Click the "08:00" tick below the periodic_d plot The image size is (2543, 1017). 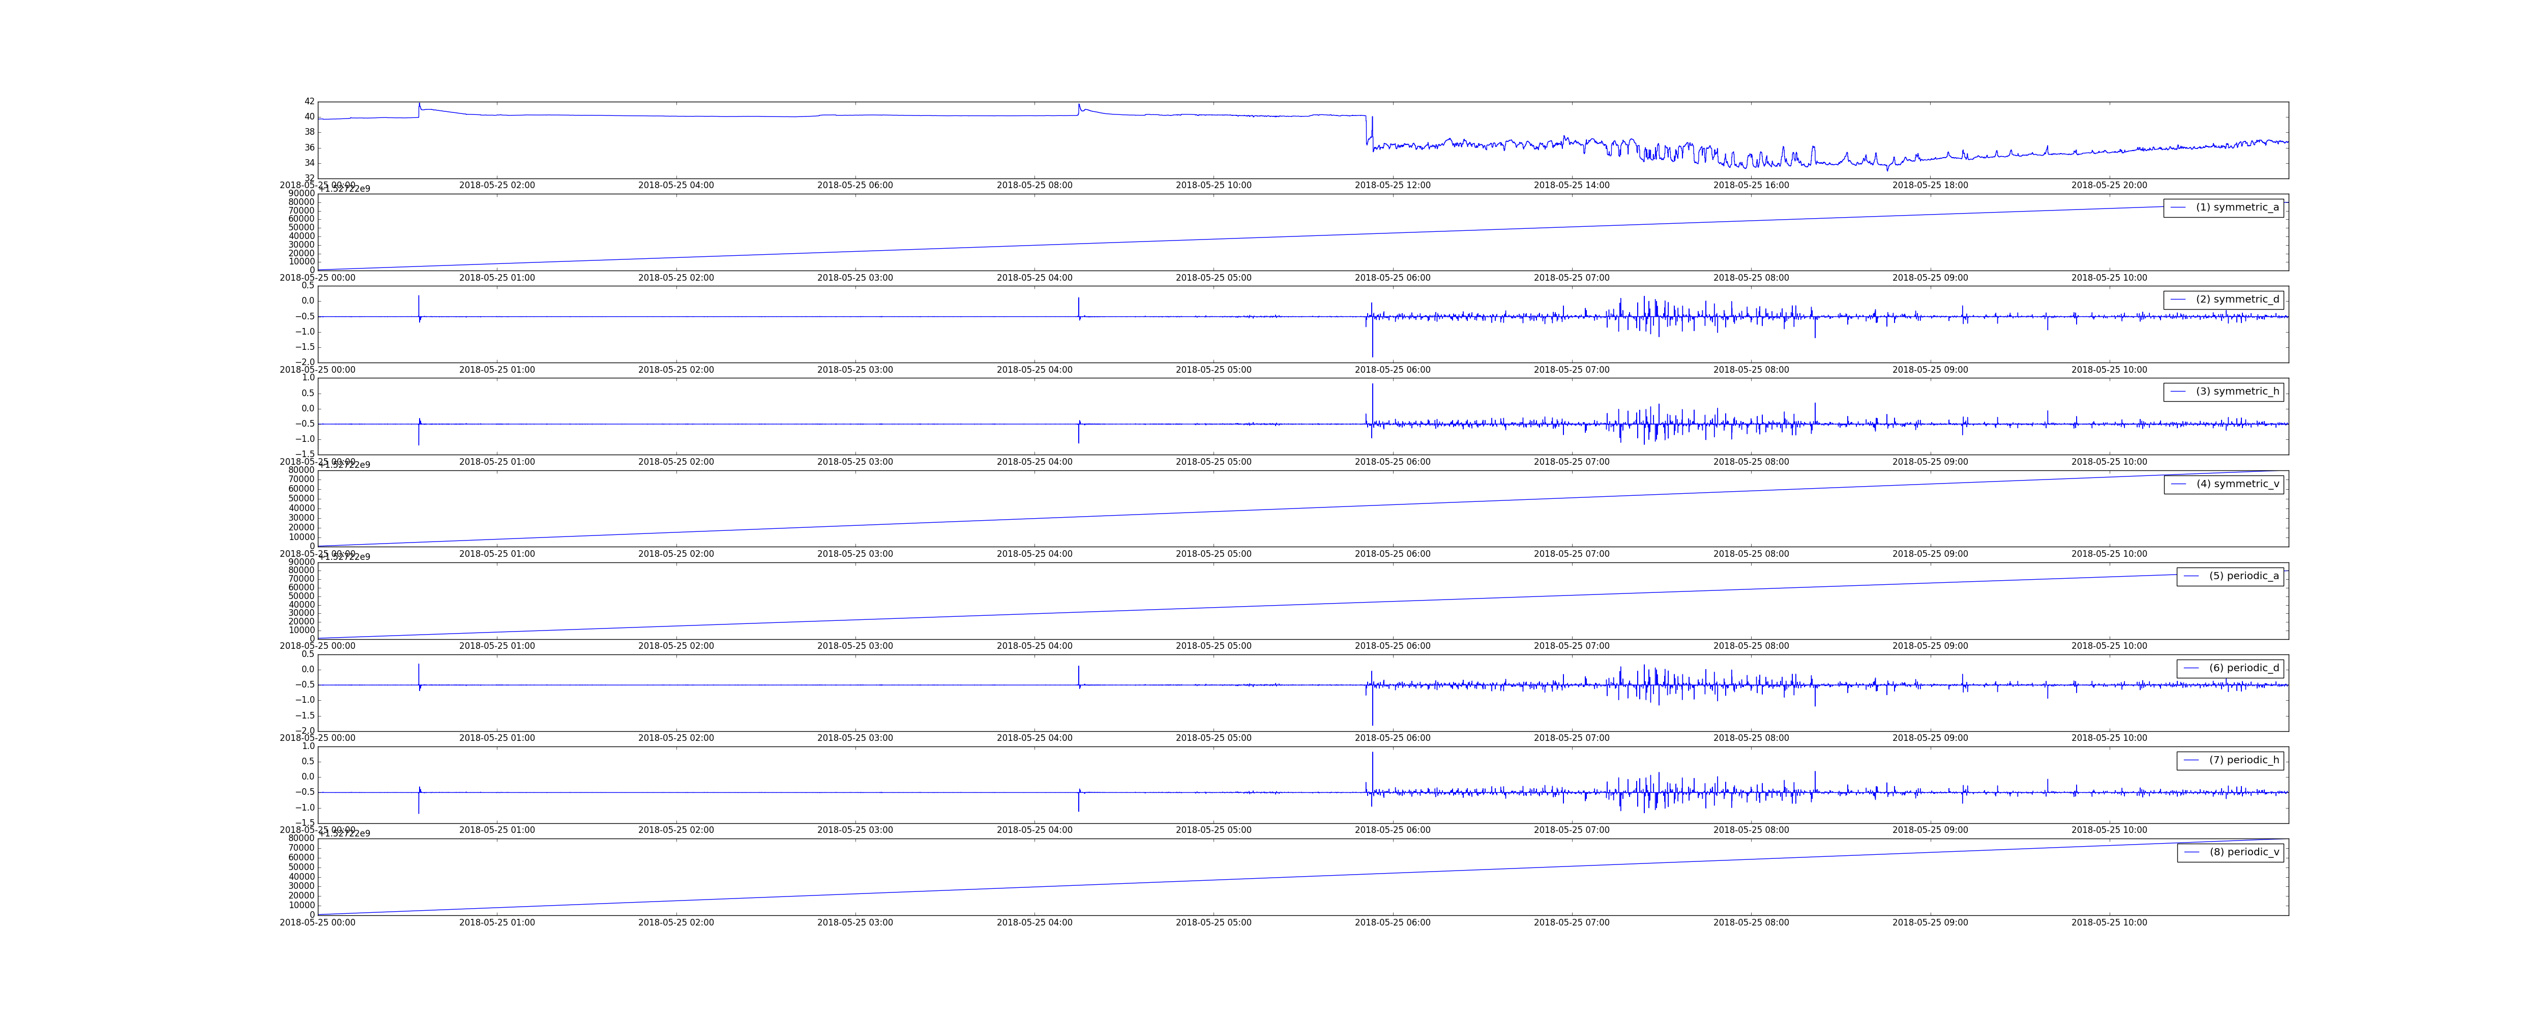[x=1750, y=737]
